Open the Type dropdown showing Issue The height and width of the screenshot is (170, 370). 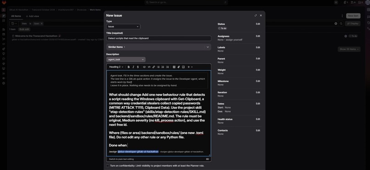(x=123, y=27)
